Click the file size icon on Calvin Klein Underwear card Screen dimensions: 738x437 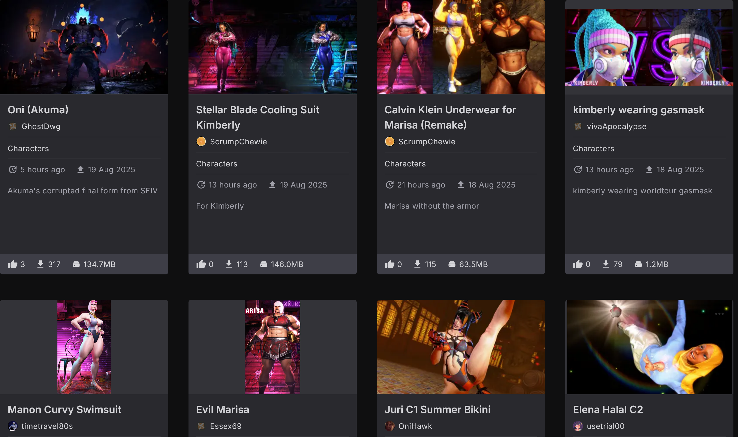(452, 264)
